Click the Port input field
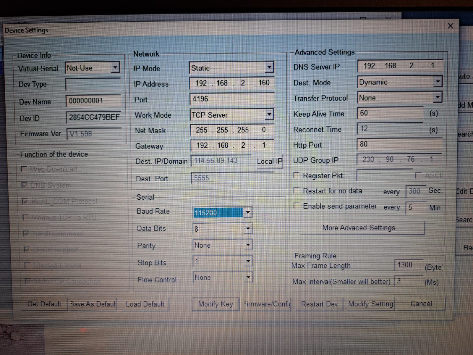 pyautogui.click(x=231, y=99)
